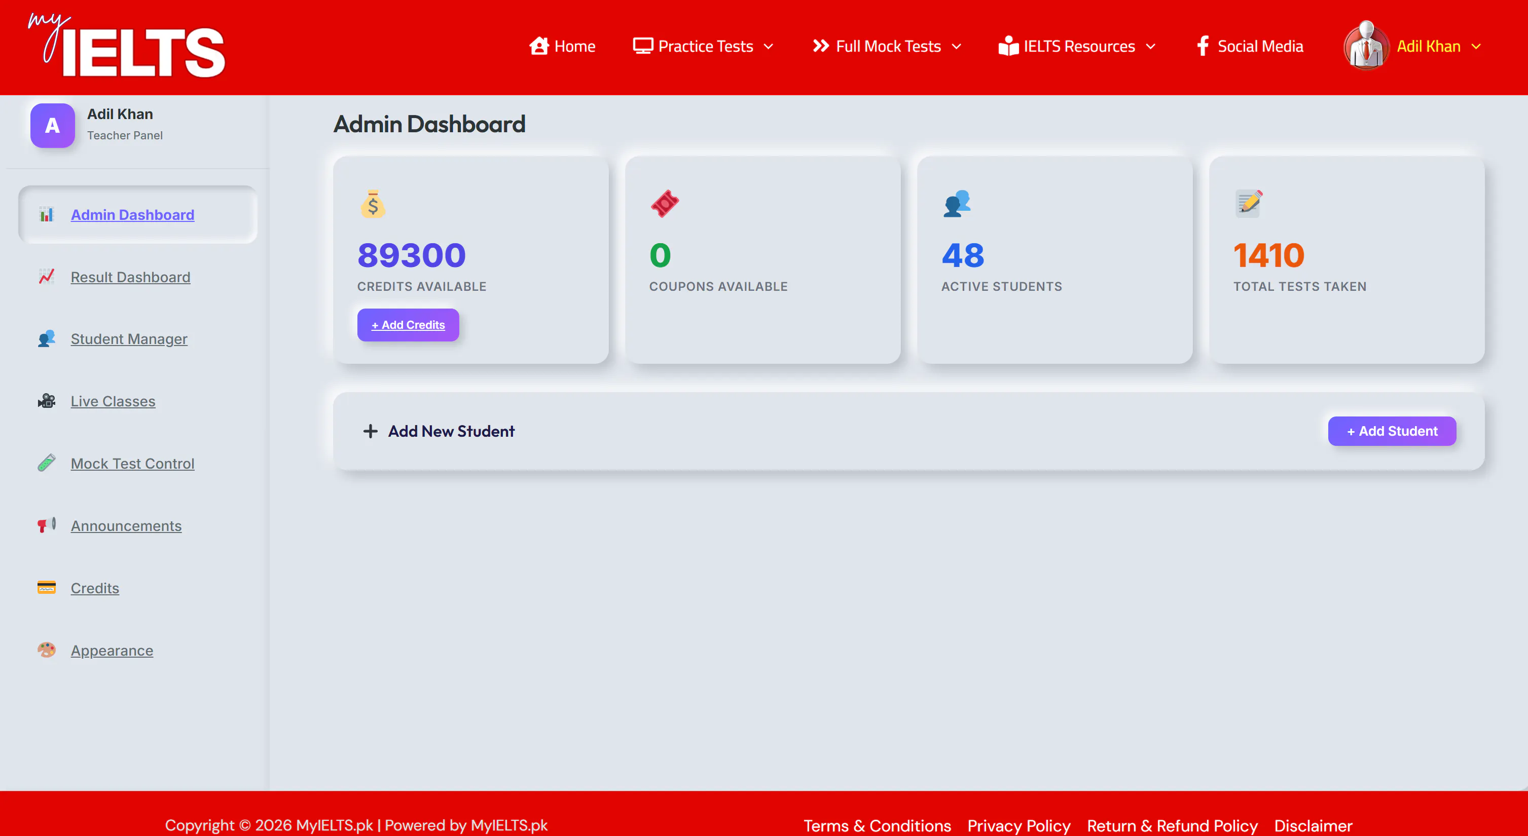This screenshot has width=1528, height=836.
Task: Open the Return & Refund Policy footer link
Action: [1172, 825]
